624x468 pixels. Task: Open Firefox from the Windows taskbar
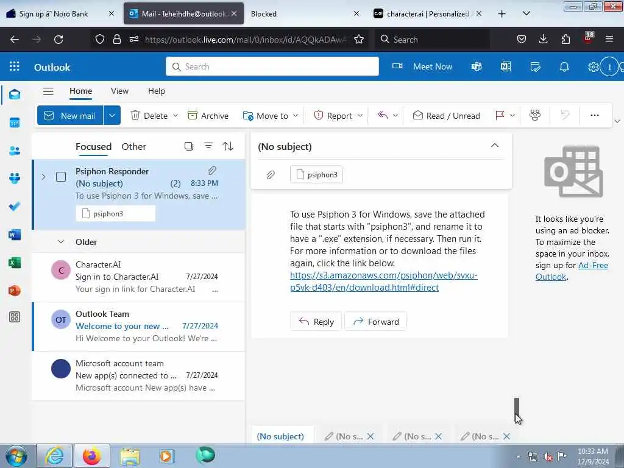(x=92, y=456)
